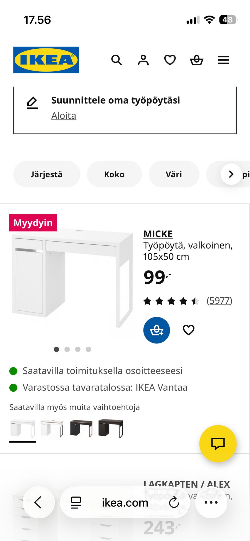Screen dimensions: 250x541
Task: Click the Aloita link
Action: [64, 116]
